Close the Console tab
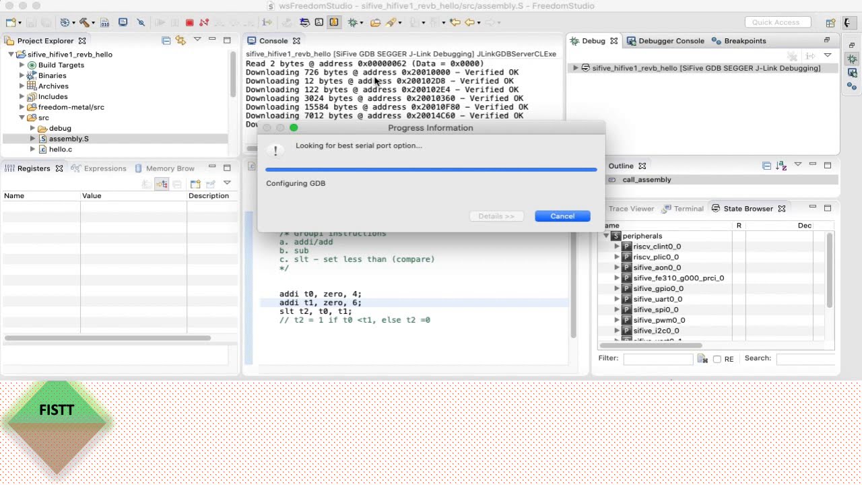Screen dimensions: 862x485 [296, 41]
